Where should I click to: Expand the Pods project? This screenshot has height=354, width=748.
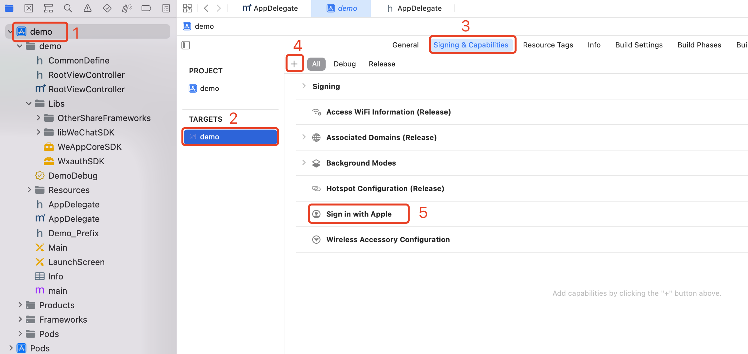click(11, 348)
